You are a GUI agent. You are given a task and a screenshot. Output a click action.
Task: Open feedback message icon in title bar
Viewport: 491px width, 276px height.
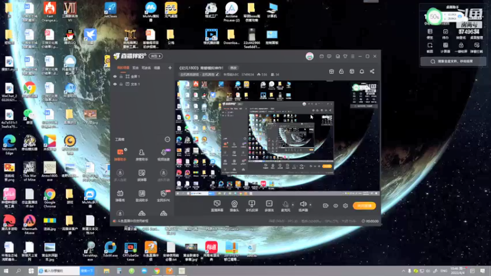tap(329, 56)
